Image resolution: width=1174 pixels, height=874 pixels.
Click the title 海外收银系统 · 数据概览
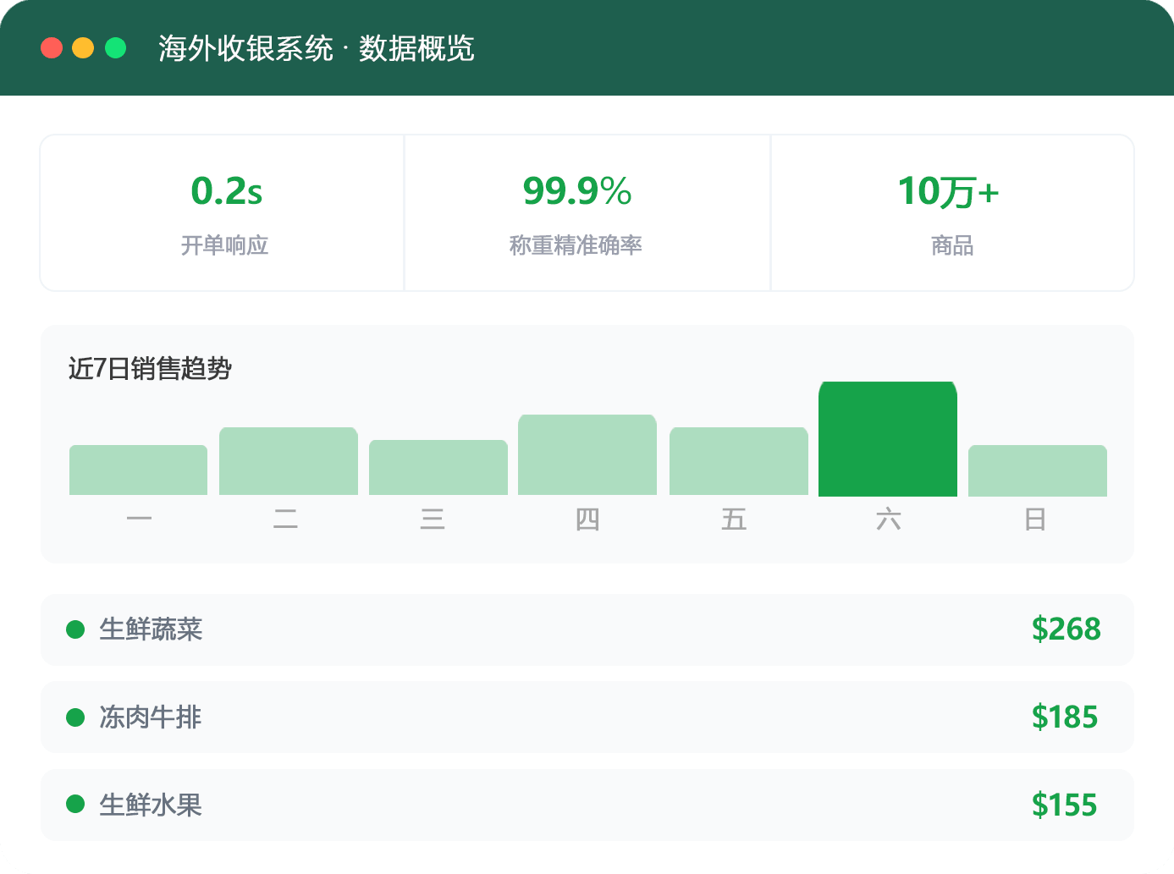[x=316, y=48]
